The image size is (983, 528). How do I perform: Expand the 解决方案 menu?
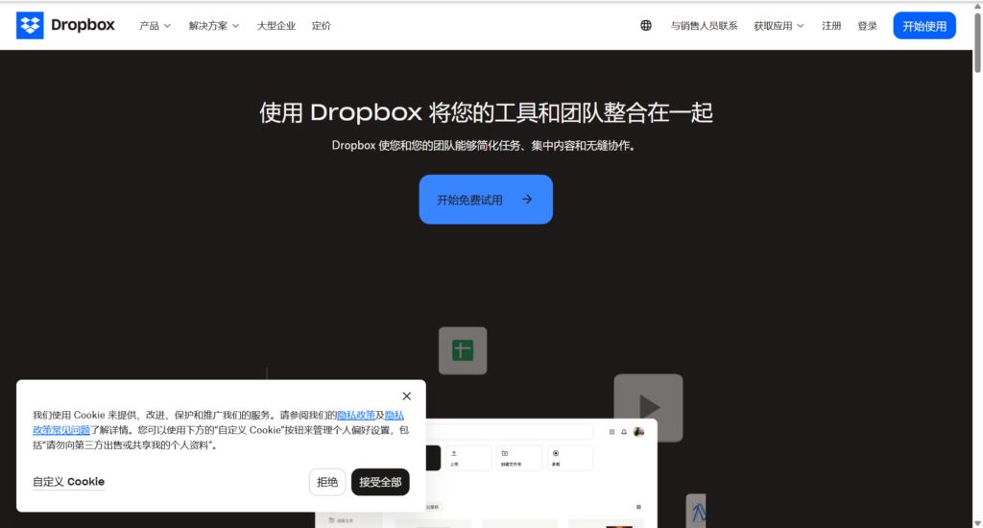(214, 26)
